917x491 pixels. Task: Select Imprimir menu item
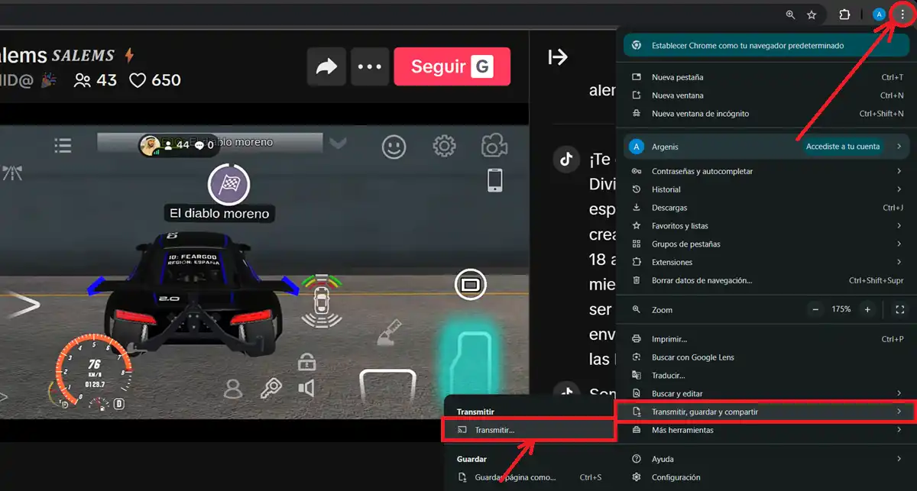tap(768, 339)
